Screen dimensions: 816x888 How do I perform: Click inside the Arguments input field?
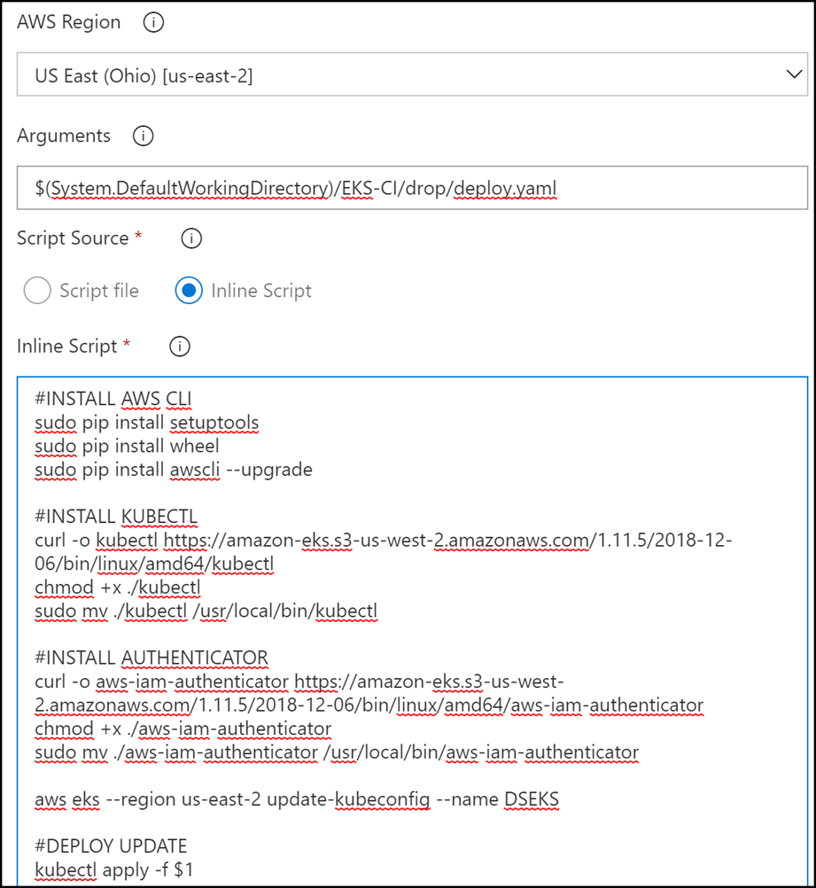[x=412, y=188]
